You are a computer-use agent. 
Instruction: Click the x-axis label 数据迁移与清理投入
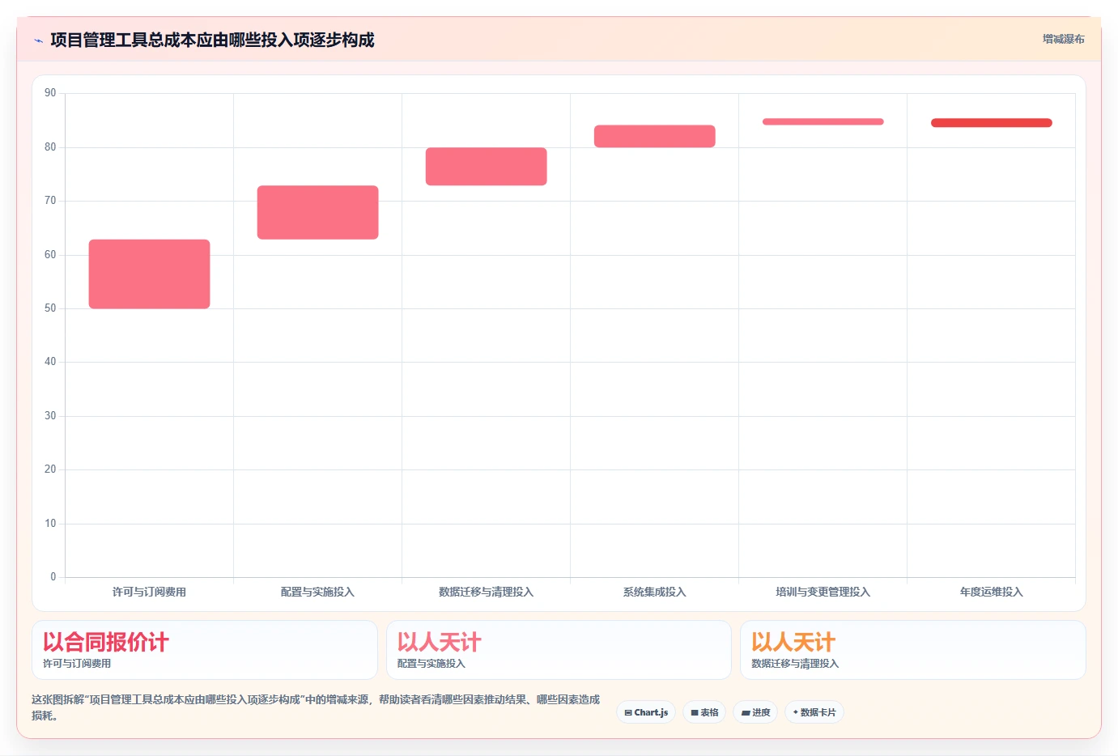coord(486,592)
